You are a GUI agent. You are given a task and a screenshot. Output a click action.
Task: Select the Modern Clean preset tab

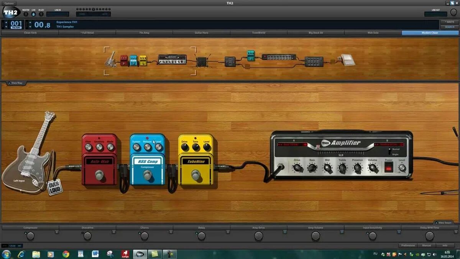[x=430, y=33]
